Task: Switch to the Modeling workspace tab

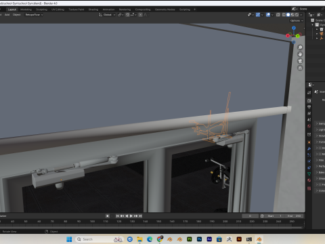Action: click(x=26, y=9)
